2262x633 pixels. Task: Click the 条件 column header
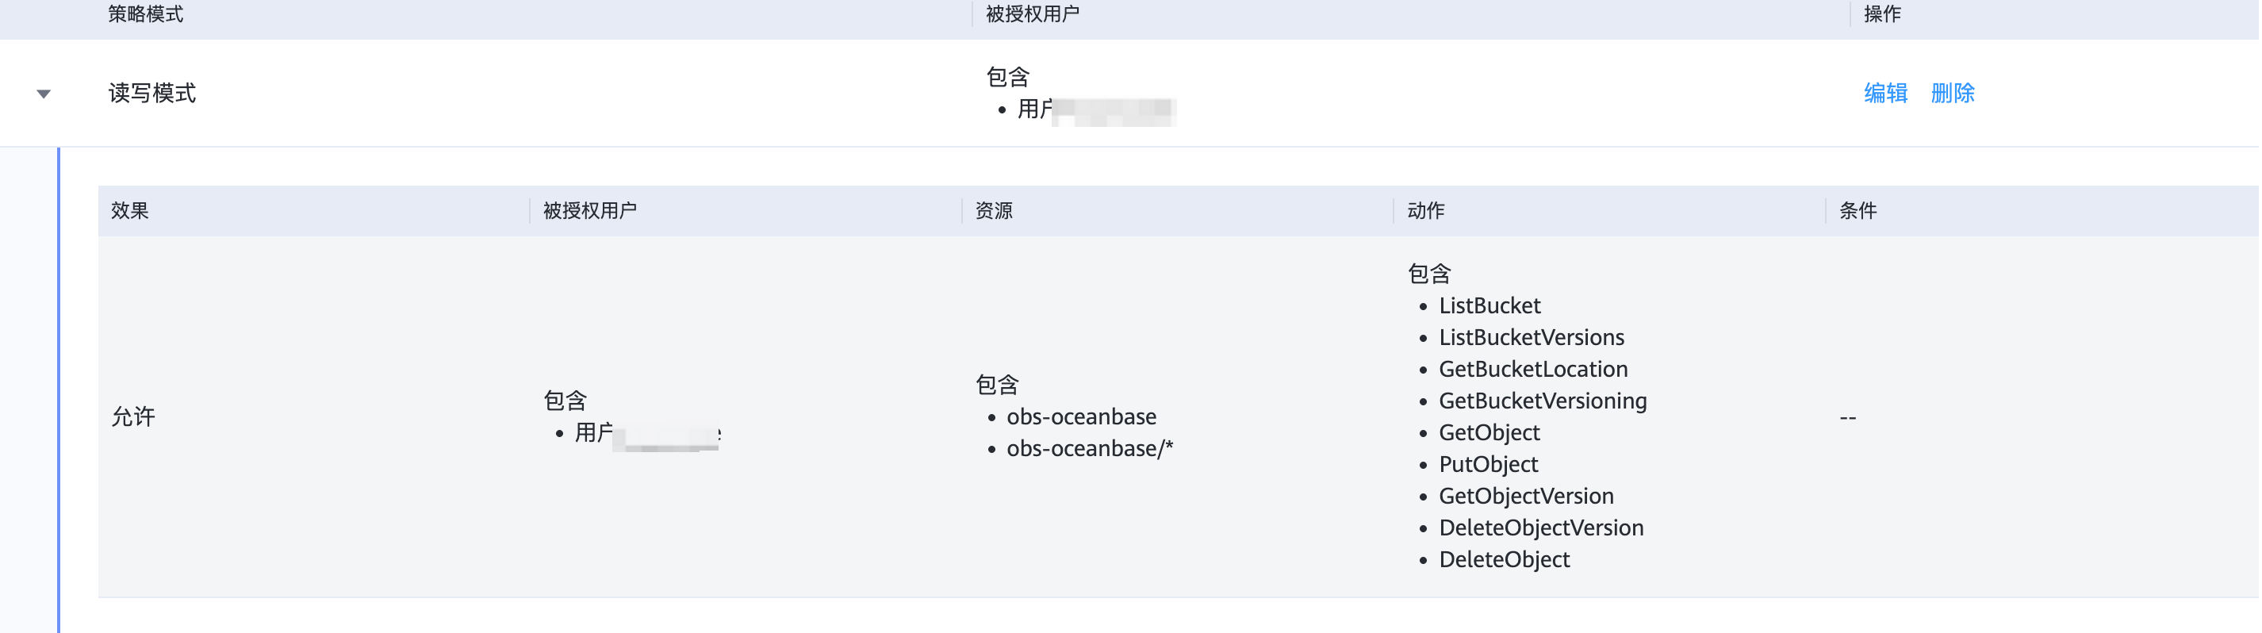pos(1858,211)
